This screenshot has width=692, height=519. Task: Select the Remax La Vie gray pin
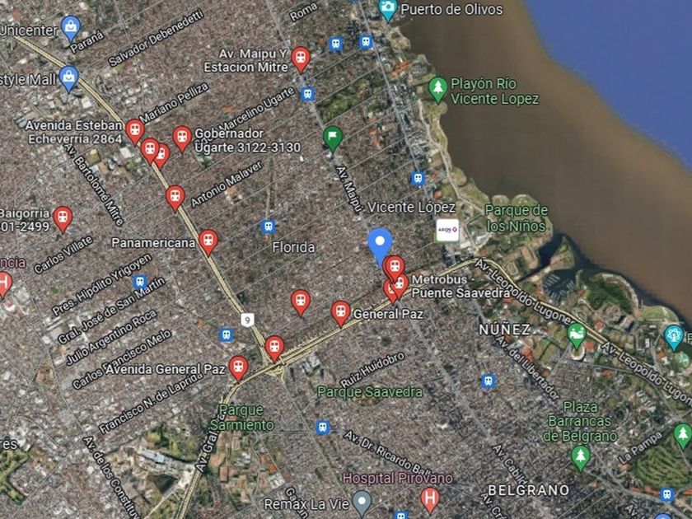click(x=362, y=503)
